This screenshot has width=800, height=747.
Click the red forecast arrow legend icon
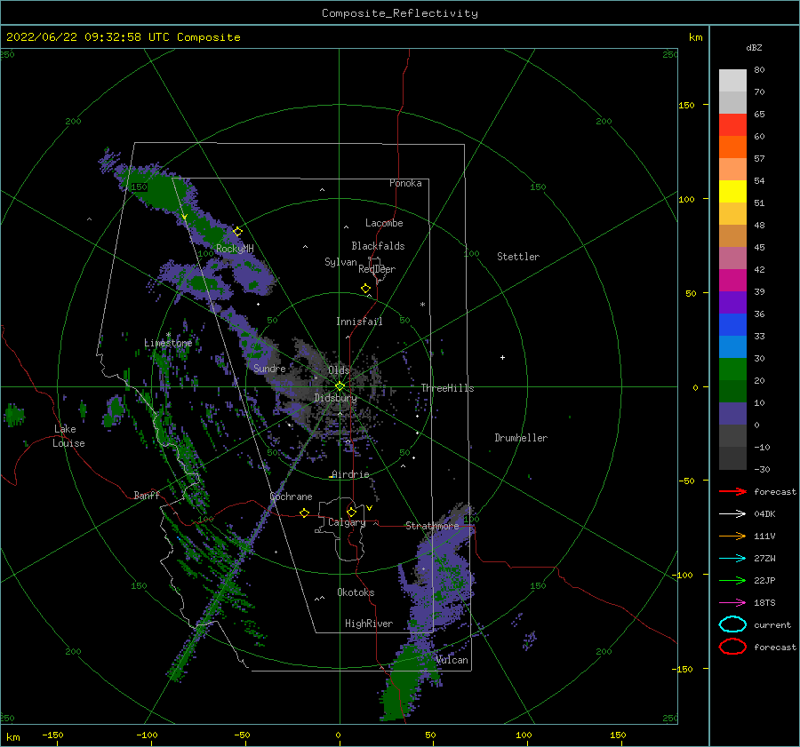[x=732, y=491]
